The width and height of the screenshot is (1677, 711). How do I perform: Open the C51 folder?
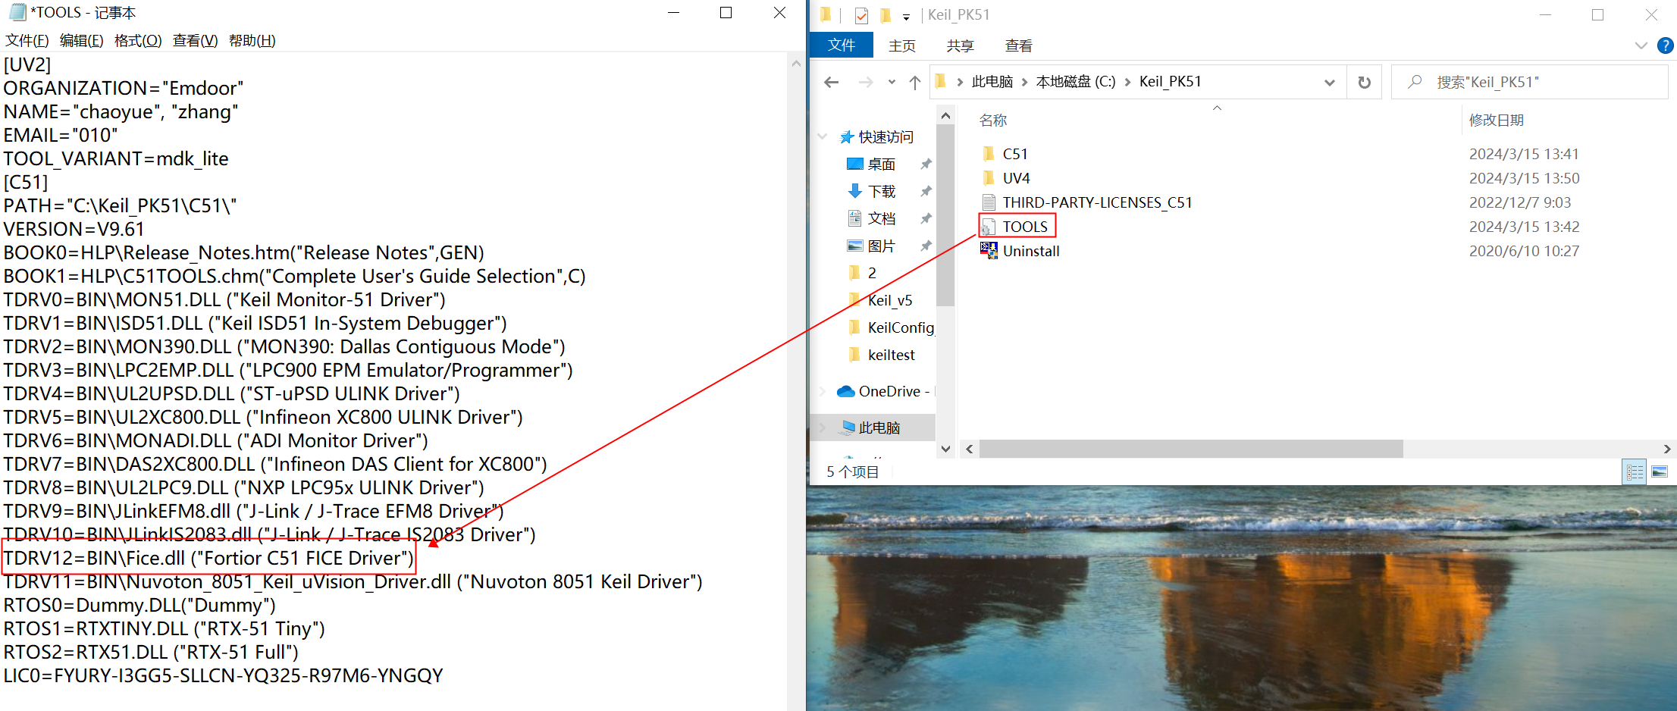point(1014,154)
